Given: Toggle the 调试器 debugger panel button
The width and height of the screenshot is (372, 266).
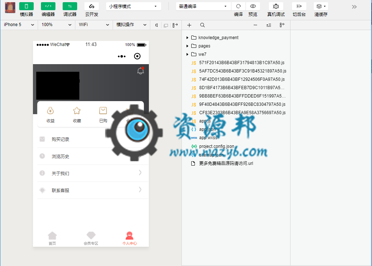Looking at the screenshot, I should (70, 7).
